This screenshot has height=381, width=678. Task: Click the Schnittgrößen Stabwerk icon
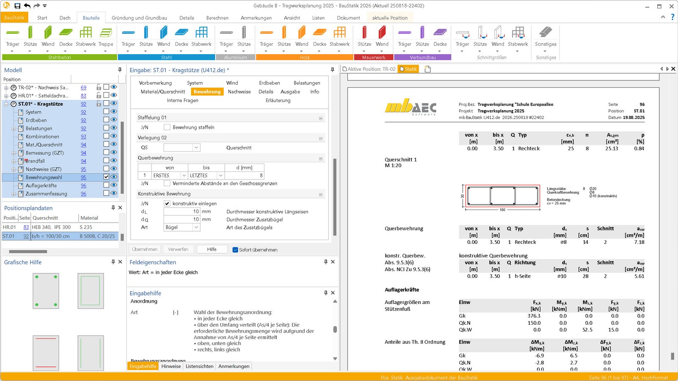(517, 33)
